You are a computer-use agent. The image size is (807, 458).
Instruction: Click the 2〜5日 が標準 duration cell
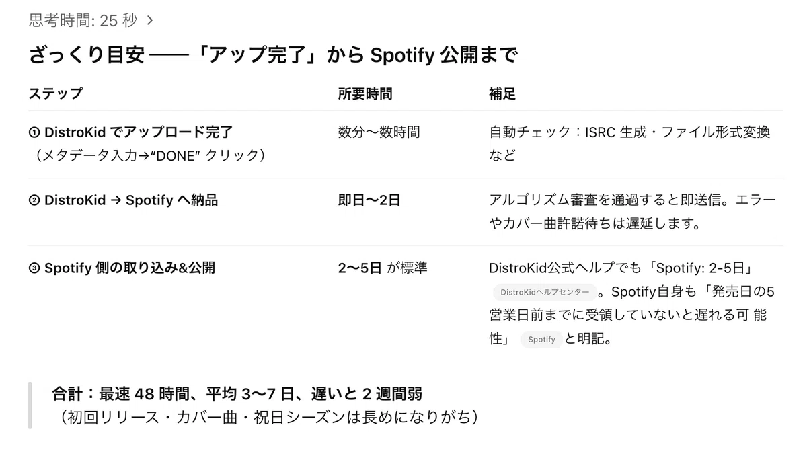click(383, 268)
